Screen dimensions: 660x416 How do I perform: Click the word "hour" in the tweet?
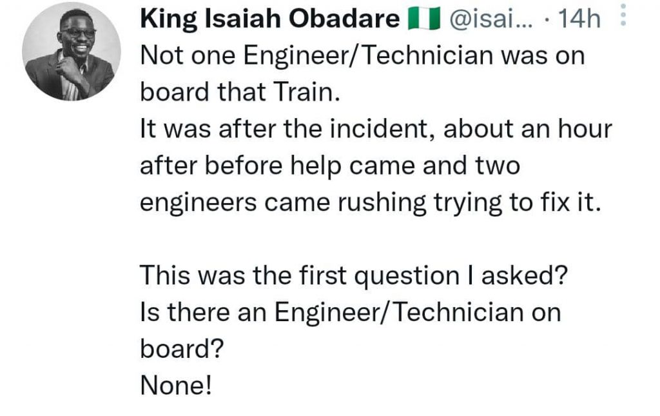585,130
